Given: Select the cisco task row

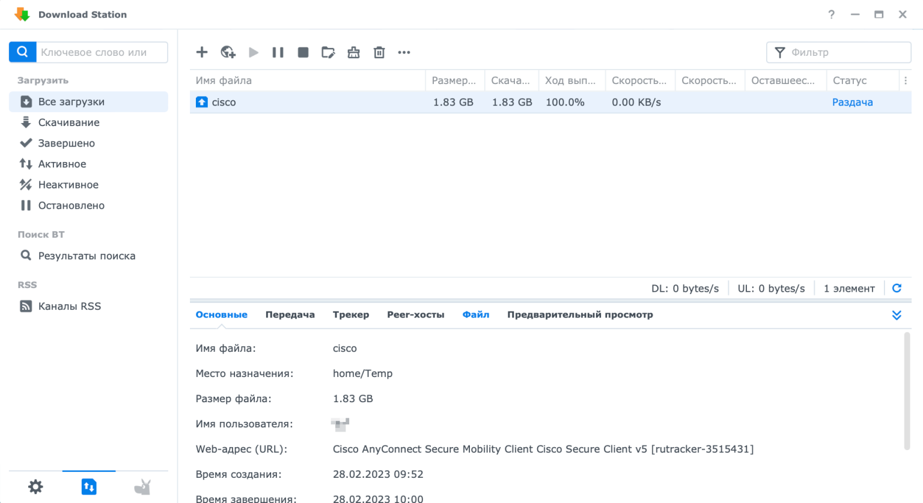Looking at the screenshot, I should coord(550,102).
